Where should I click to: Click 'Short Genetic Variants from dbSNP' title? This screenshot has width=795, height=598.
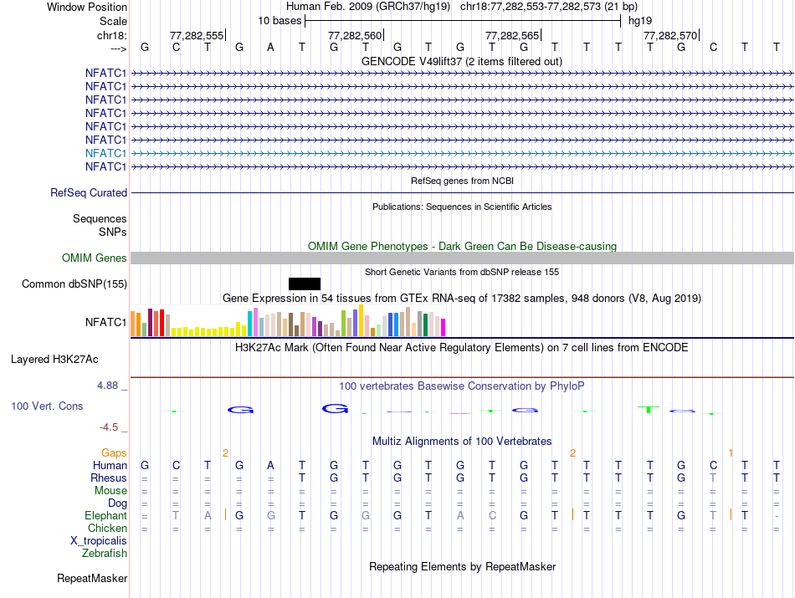pyautogui.click(x=462, y=272)
